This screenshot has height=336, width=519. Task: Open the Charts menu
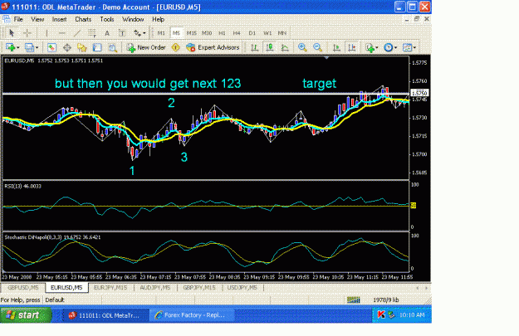pos(83,19)
